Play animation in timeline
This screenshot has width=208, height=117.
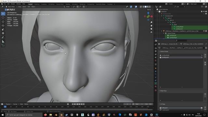(x=79, y=104)
